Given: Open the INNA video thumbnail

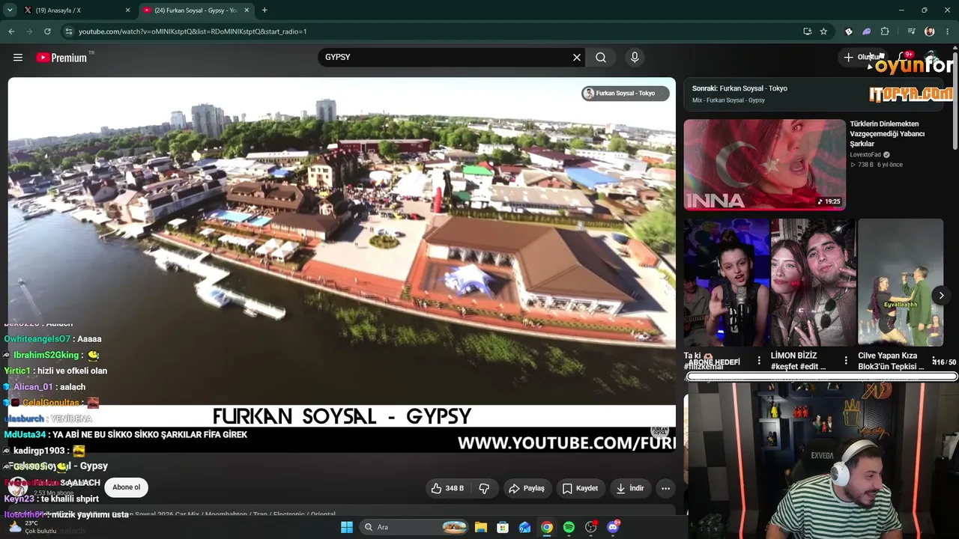Looking at the screenshot, I should [764, 165].
